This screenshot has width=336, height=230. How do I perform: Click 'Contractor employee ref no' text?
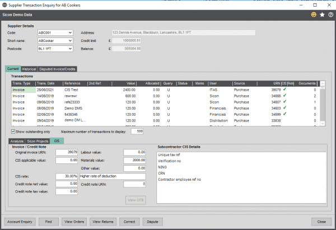click(x=180, y=180)
